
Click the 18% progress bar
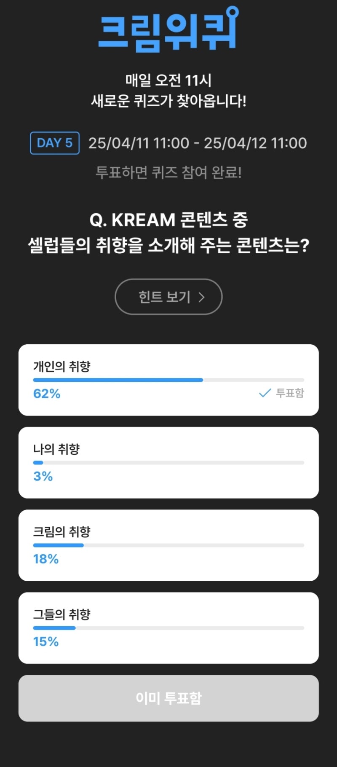(x=168, y=545)
